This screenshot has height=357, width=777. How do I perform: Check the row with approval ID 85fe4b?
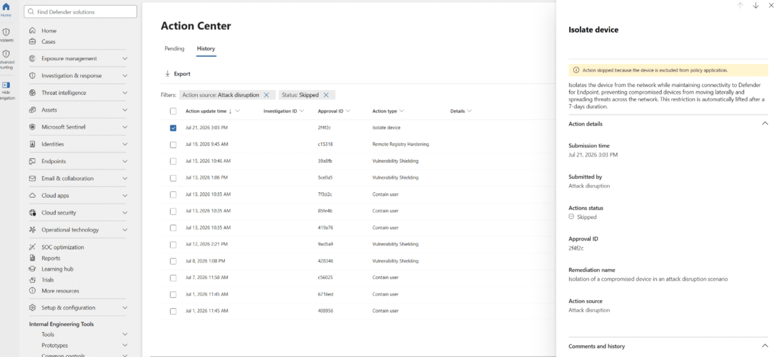[173, 211]
